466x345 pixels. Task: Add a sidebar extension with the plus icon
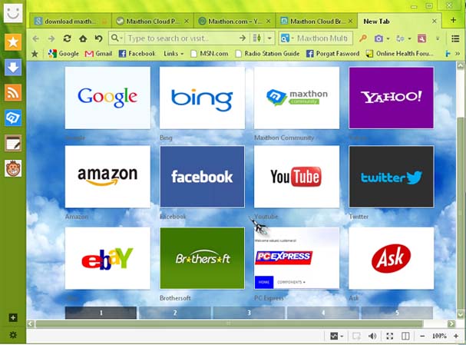13,317
